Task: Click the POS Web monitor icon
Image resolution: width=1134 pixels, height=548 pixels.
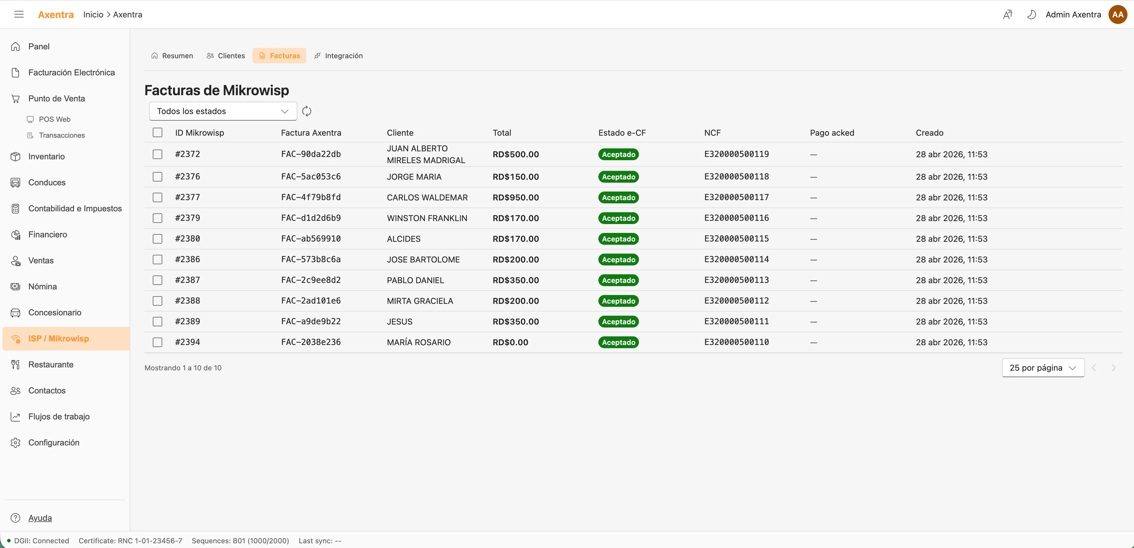Action: (x=30, y=119)
